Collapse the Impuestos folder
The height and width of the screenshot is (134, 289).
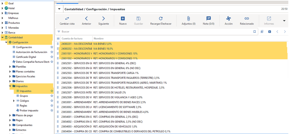[10, 86]
